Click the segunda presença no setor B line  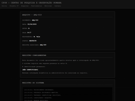[45, 64]
